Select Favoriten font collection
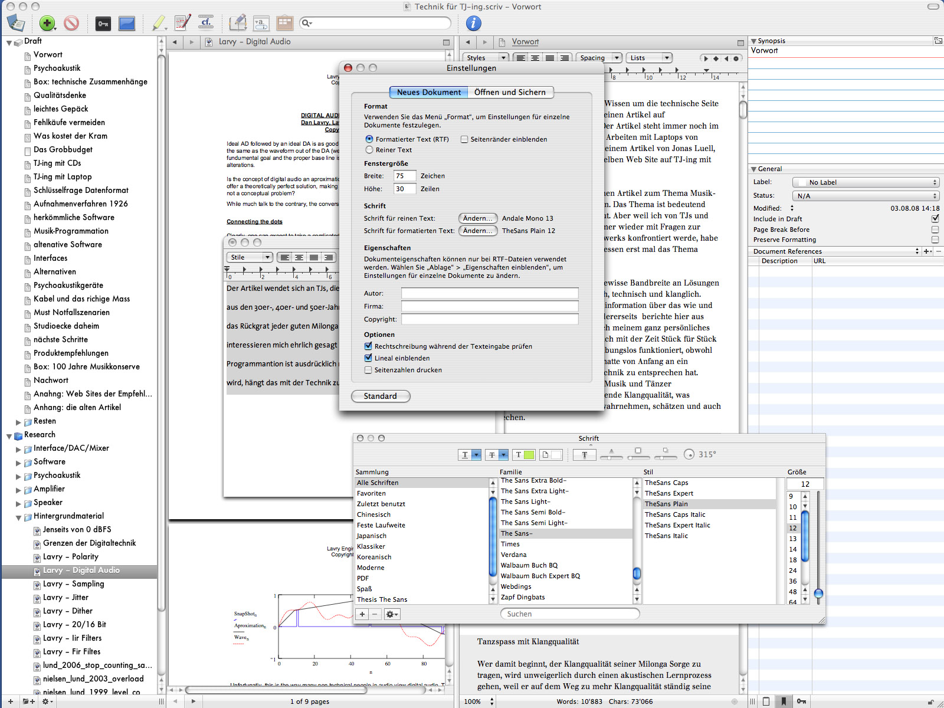This screenshot has width=944, height=708. pos(372,493)
